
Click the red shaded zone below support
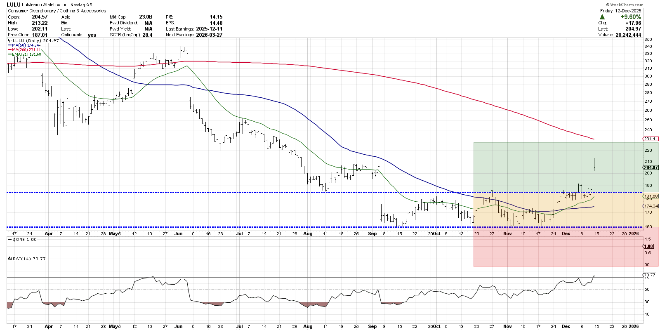point(557,247)
